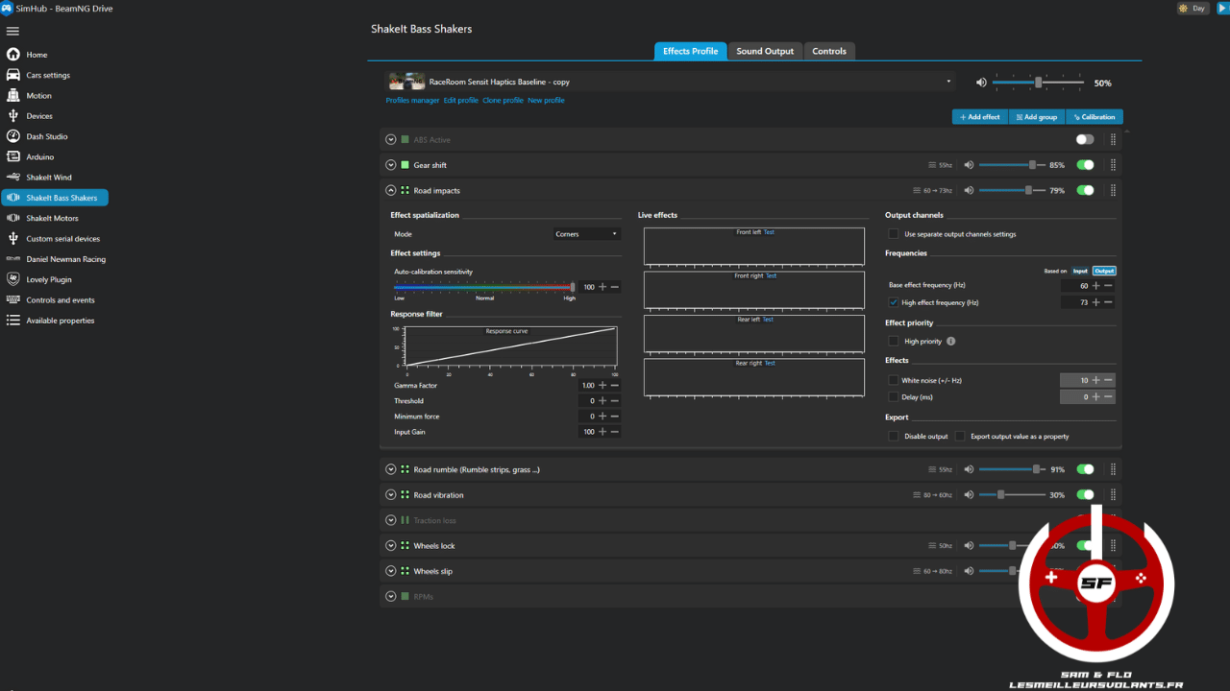Click the master volume speaker icon

[x=981, y=83]
